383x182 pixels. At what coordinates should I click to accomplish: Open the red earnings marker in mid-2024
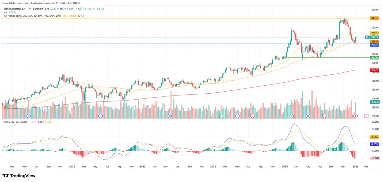[253, 116]
